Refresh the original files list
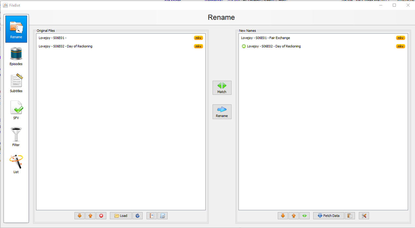Screen dimensions: 415x228 point(137,216)
